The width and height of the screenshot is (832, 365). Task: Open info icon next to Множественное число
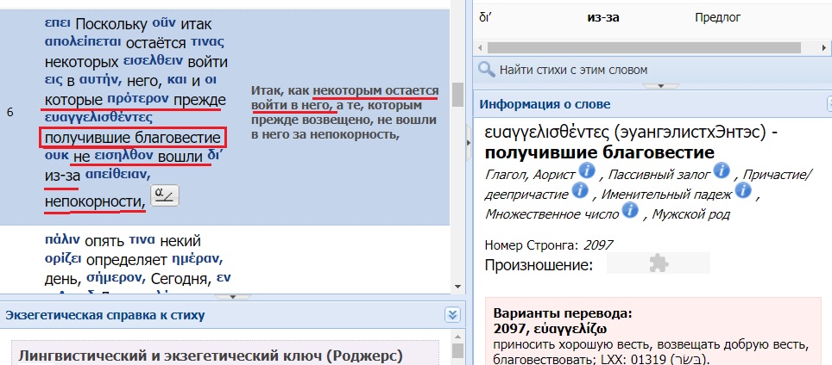[630, 210]
